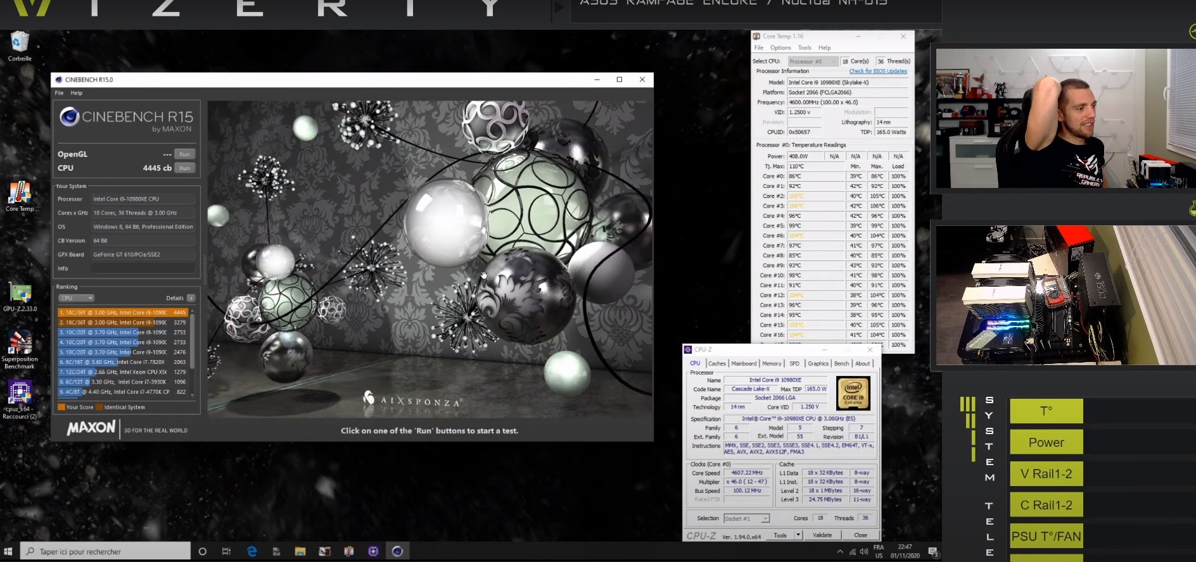The width and height of the screenshot is (1196, 562).
Task: Open the SPD tab in CPU-Z
Action: click(x=794, y=363)
